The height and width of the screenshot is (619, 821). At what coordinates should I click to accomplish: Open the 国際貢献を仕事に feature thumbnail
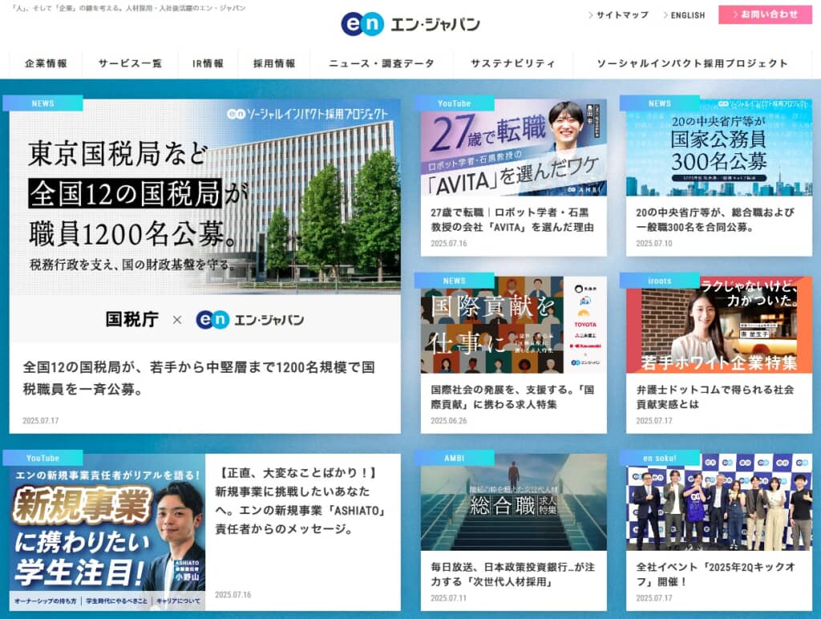pyautogui.click(x=513, y=325)
